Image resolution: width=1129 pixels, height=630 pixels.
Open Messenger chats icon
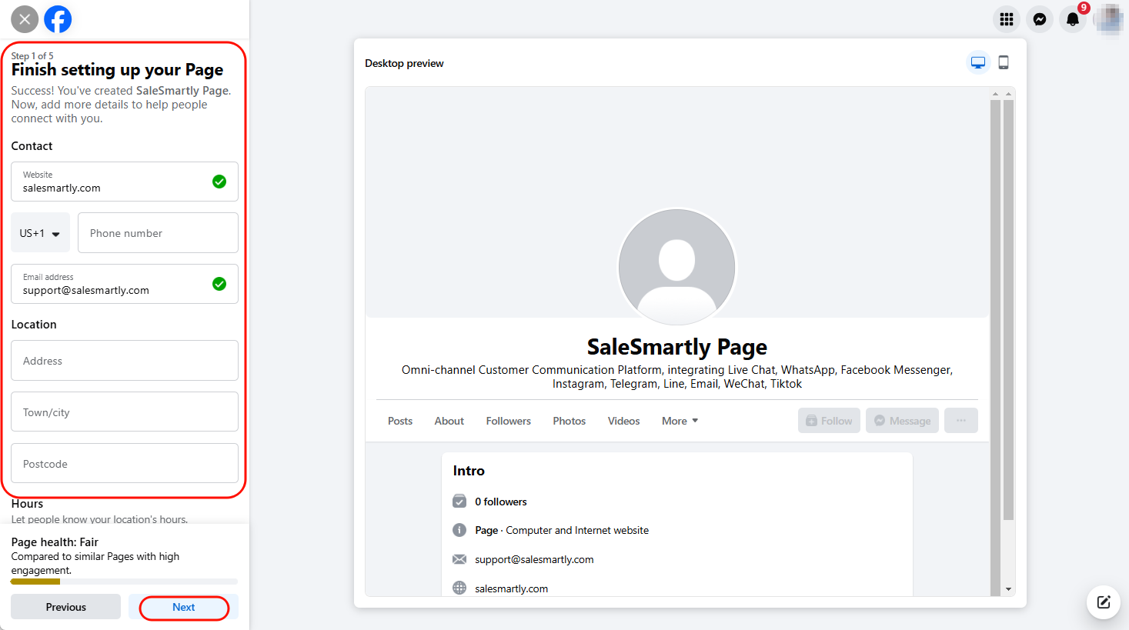point(1040,19)
